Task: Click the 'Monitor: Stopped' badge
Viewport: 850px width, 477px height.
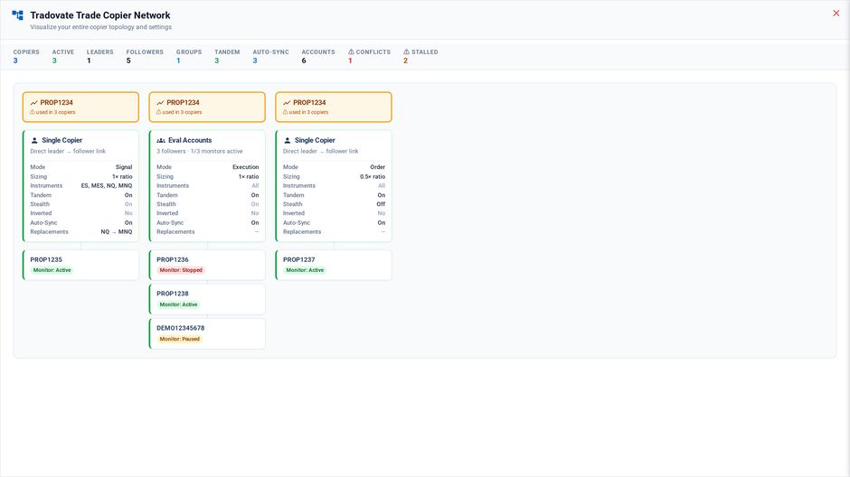Action: click(x=181, y=270)
